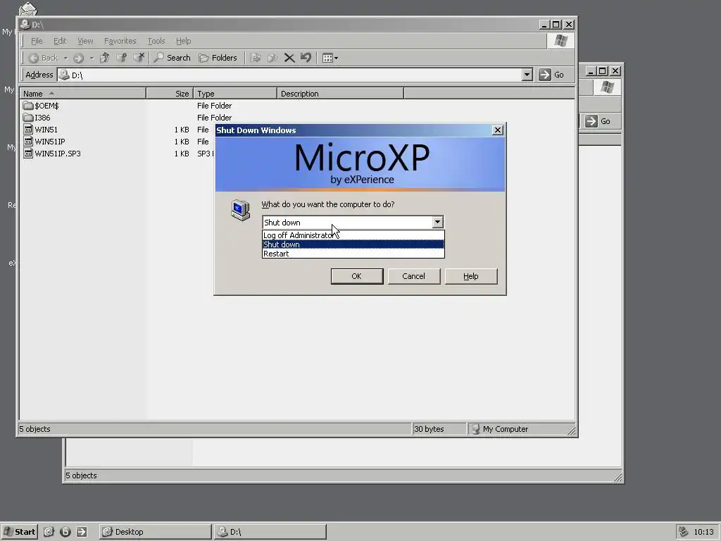Click the combo box dropdown arrow button
721x541 pixels.
(x=437, y=223)
